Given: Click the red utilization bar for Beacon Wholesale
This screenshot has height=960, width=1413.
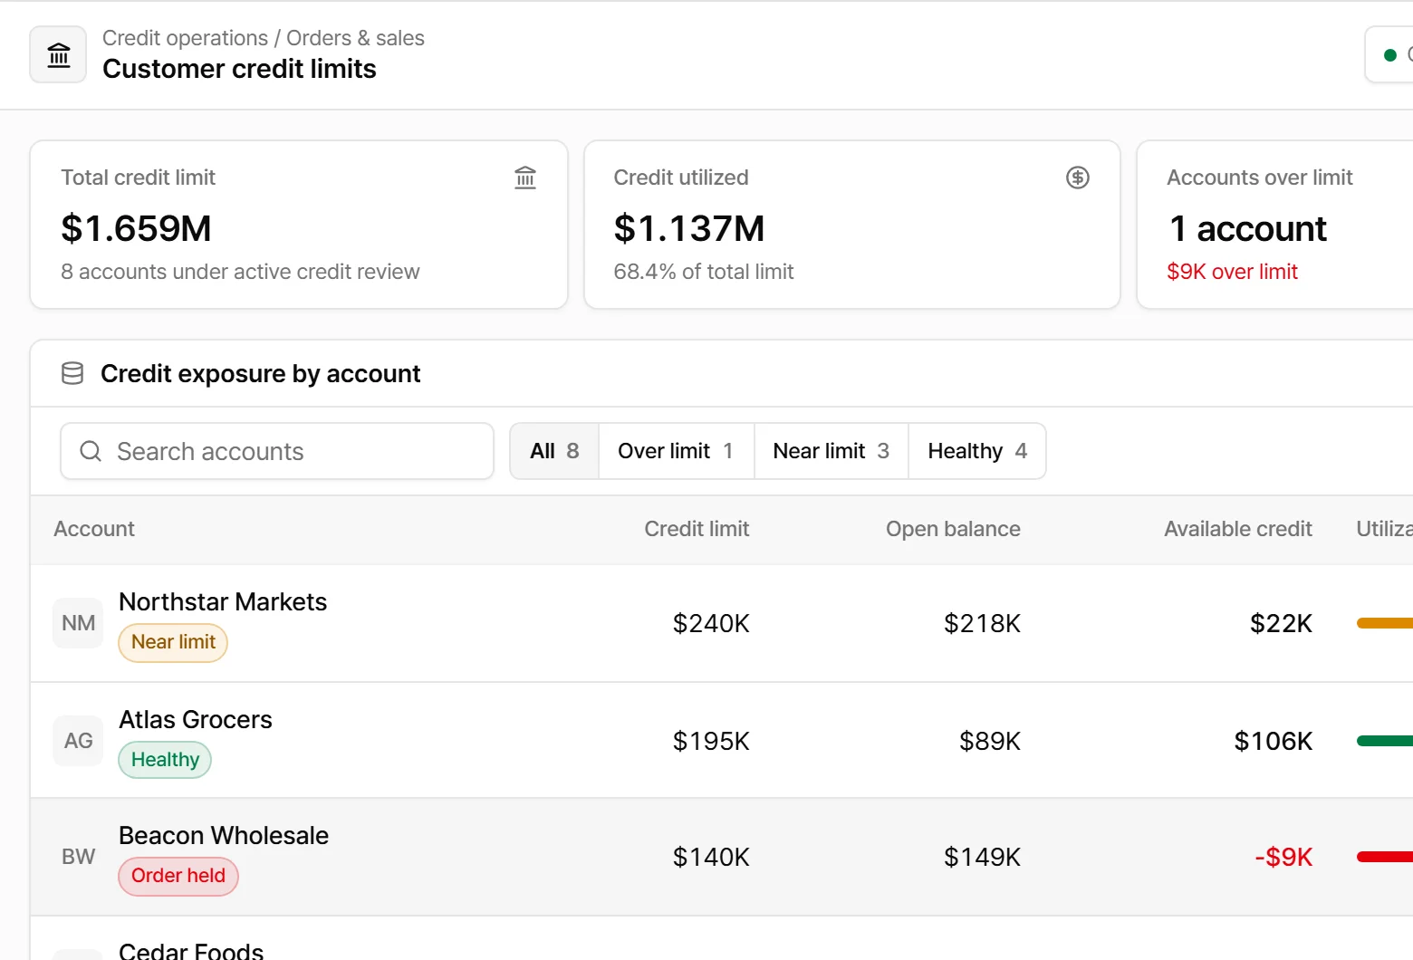Looking at the screenshot, I should point(1385,857).
